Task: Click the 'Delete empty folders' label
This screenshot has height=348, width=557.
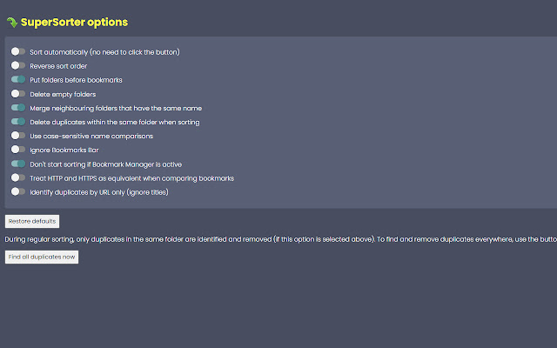Action: pos(63,94)
